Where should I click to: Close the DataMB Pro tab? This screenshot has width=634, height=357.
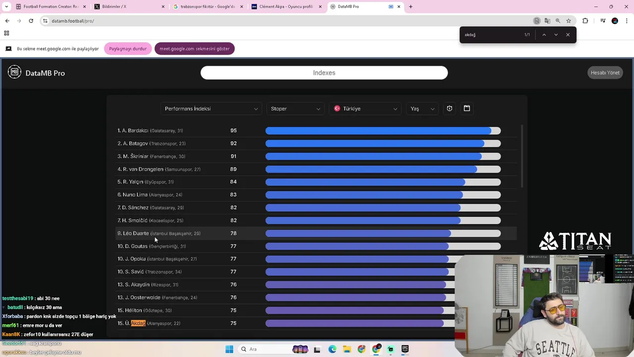pyautogui.click(x=399, y=6)
